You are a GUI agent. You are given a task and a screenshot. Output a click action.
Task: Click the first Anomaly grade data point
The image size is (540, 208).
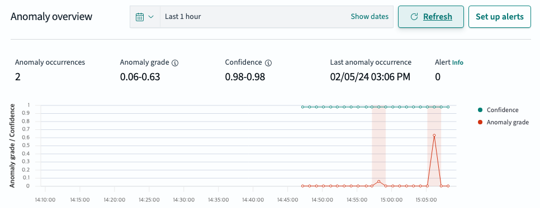(303, 186)
